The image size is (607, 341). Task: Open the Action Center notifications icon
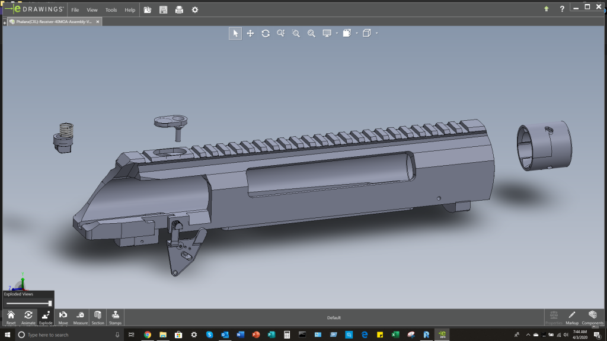tap(598, 335)
